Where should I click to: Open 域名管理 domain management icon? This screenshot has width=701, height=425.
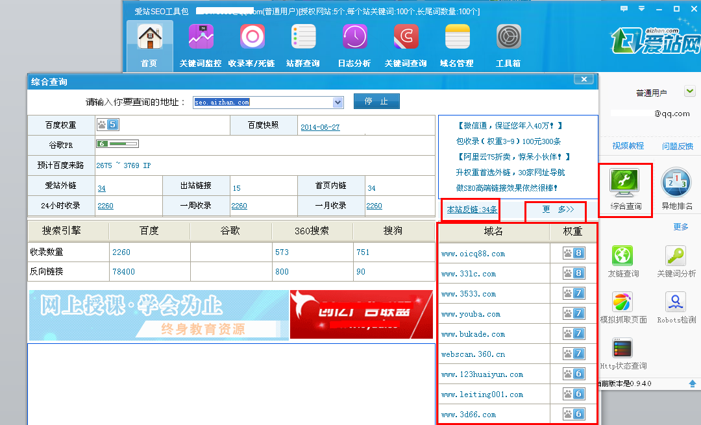pyautogui.click(x=457, y=46)
